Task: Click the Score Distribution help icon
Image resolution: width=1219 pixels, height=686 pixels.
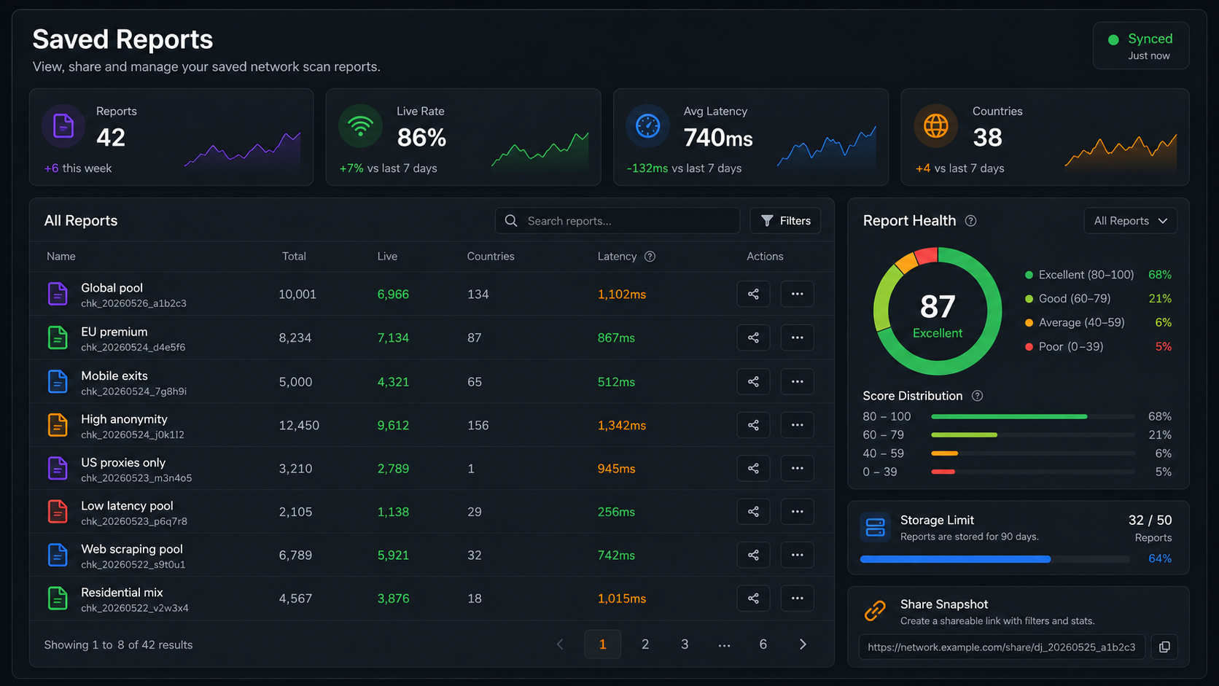Action: coord(977,396)
